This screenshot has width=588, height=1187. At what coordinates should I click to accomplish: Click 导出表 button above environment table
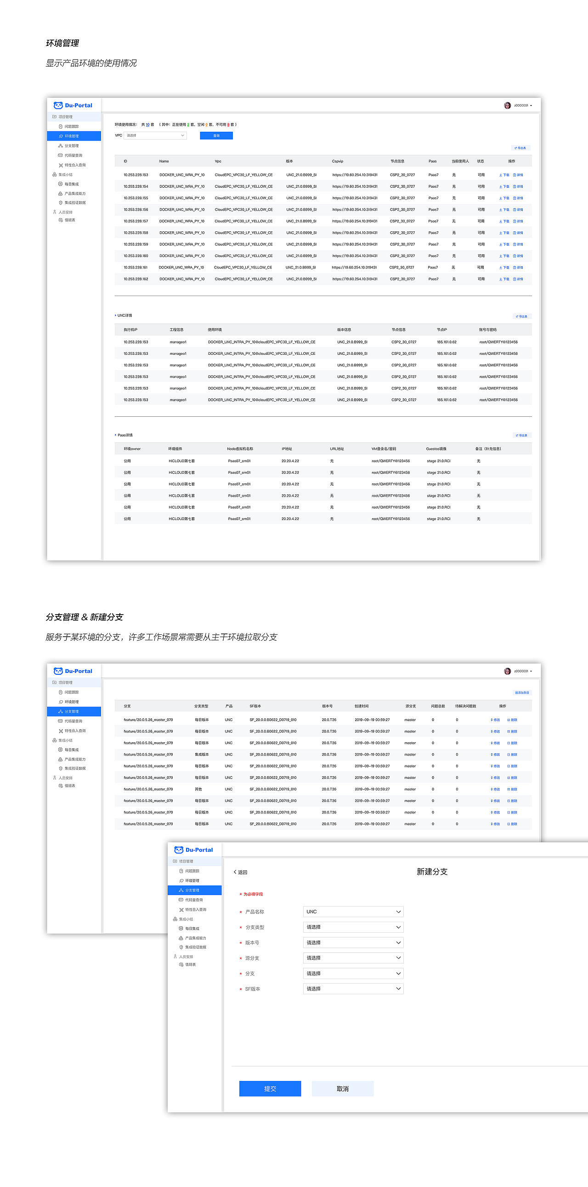point(521,148)
